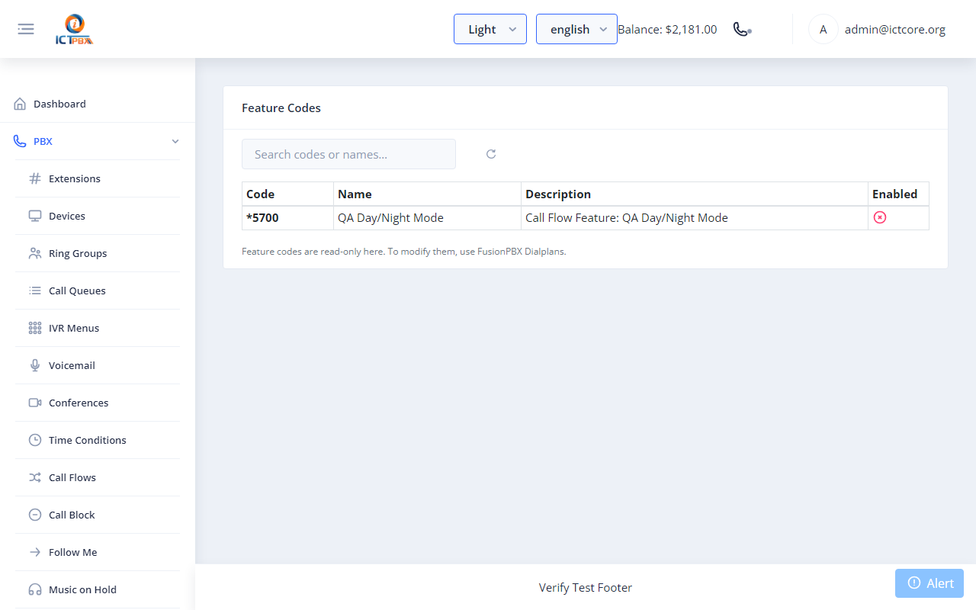Click the read-only note about FusionPBX Dialplans
This screenshot has width=976, height=610.
404,251
